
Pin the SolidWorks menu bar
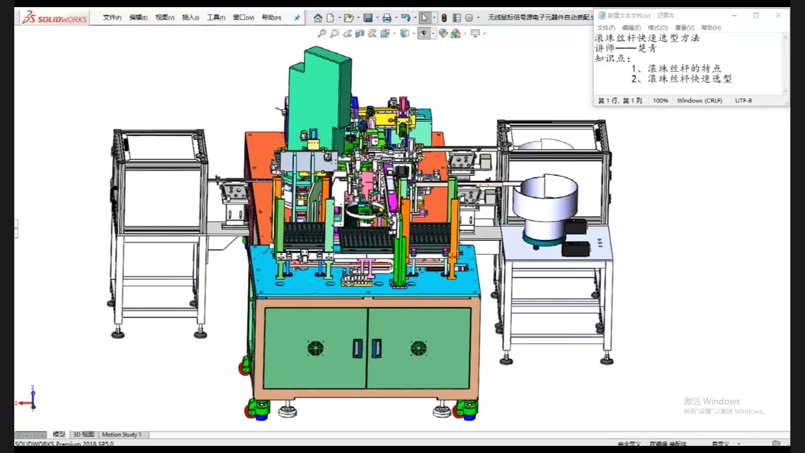[x=297, y=18]
